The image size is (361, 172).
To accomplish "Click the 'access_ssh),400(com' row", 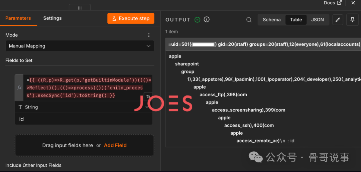I will [249, 126].
